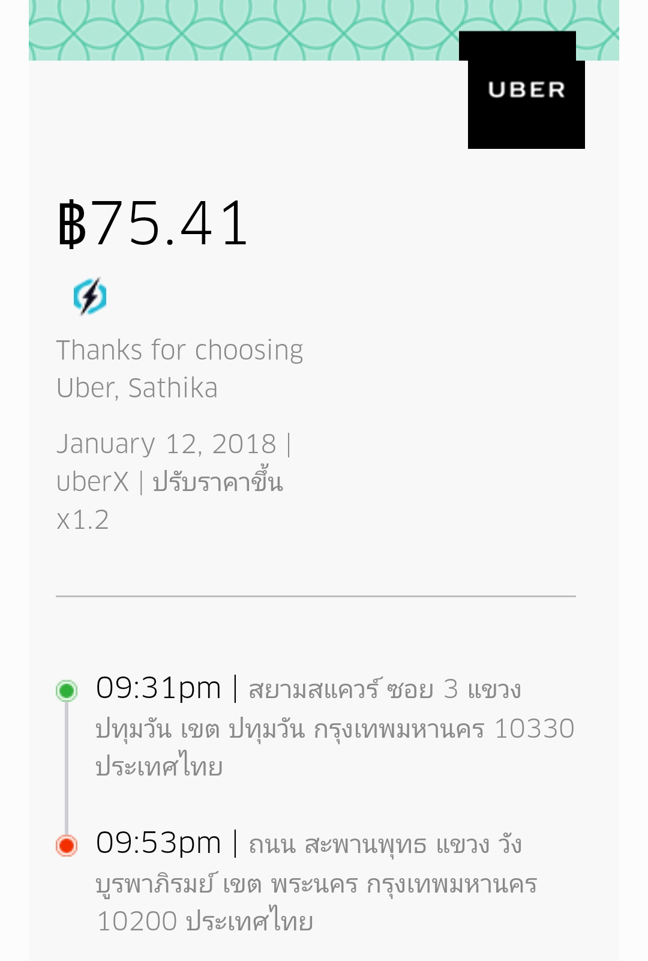648x961 pixels.
Task: Tap the 10330 pickup postal code
Action: point(534,729)
